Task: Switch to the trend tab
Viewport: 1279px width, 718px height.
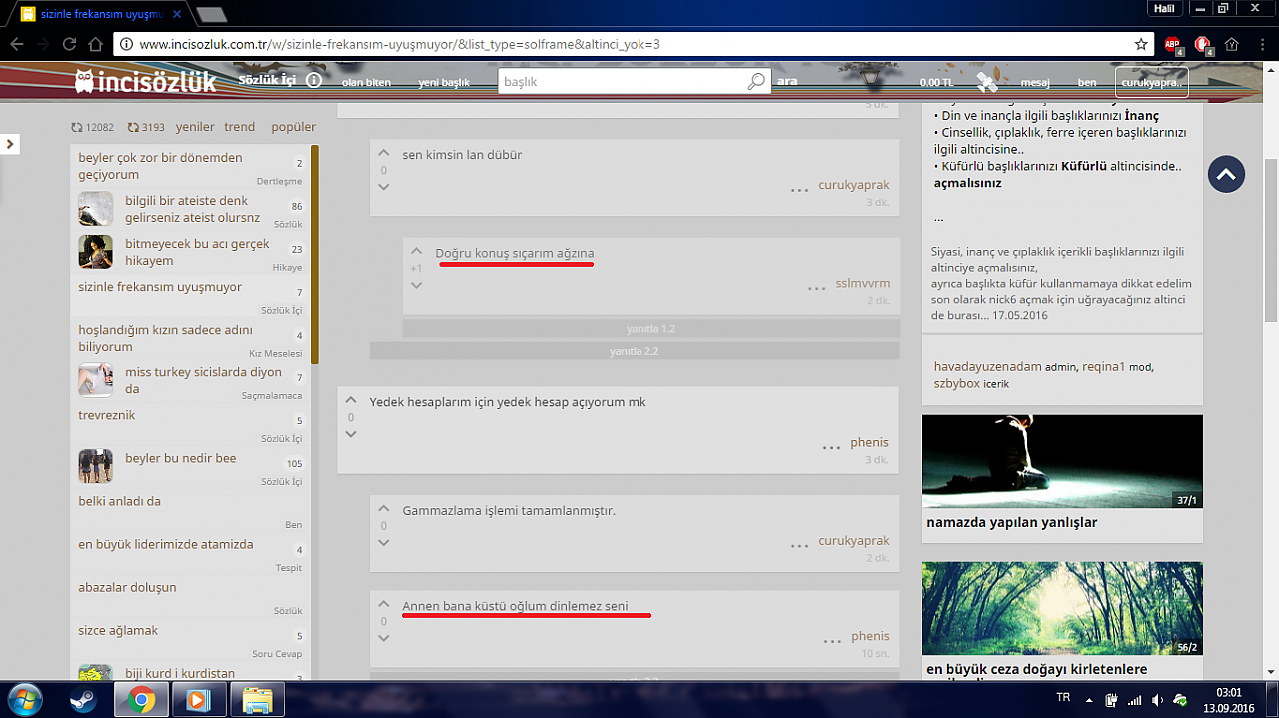Action: 239,127
